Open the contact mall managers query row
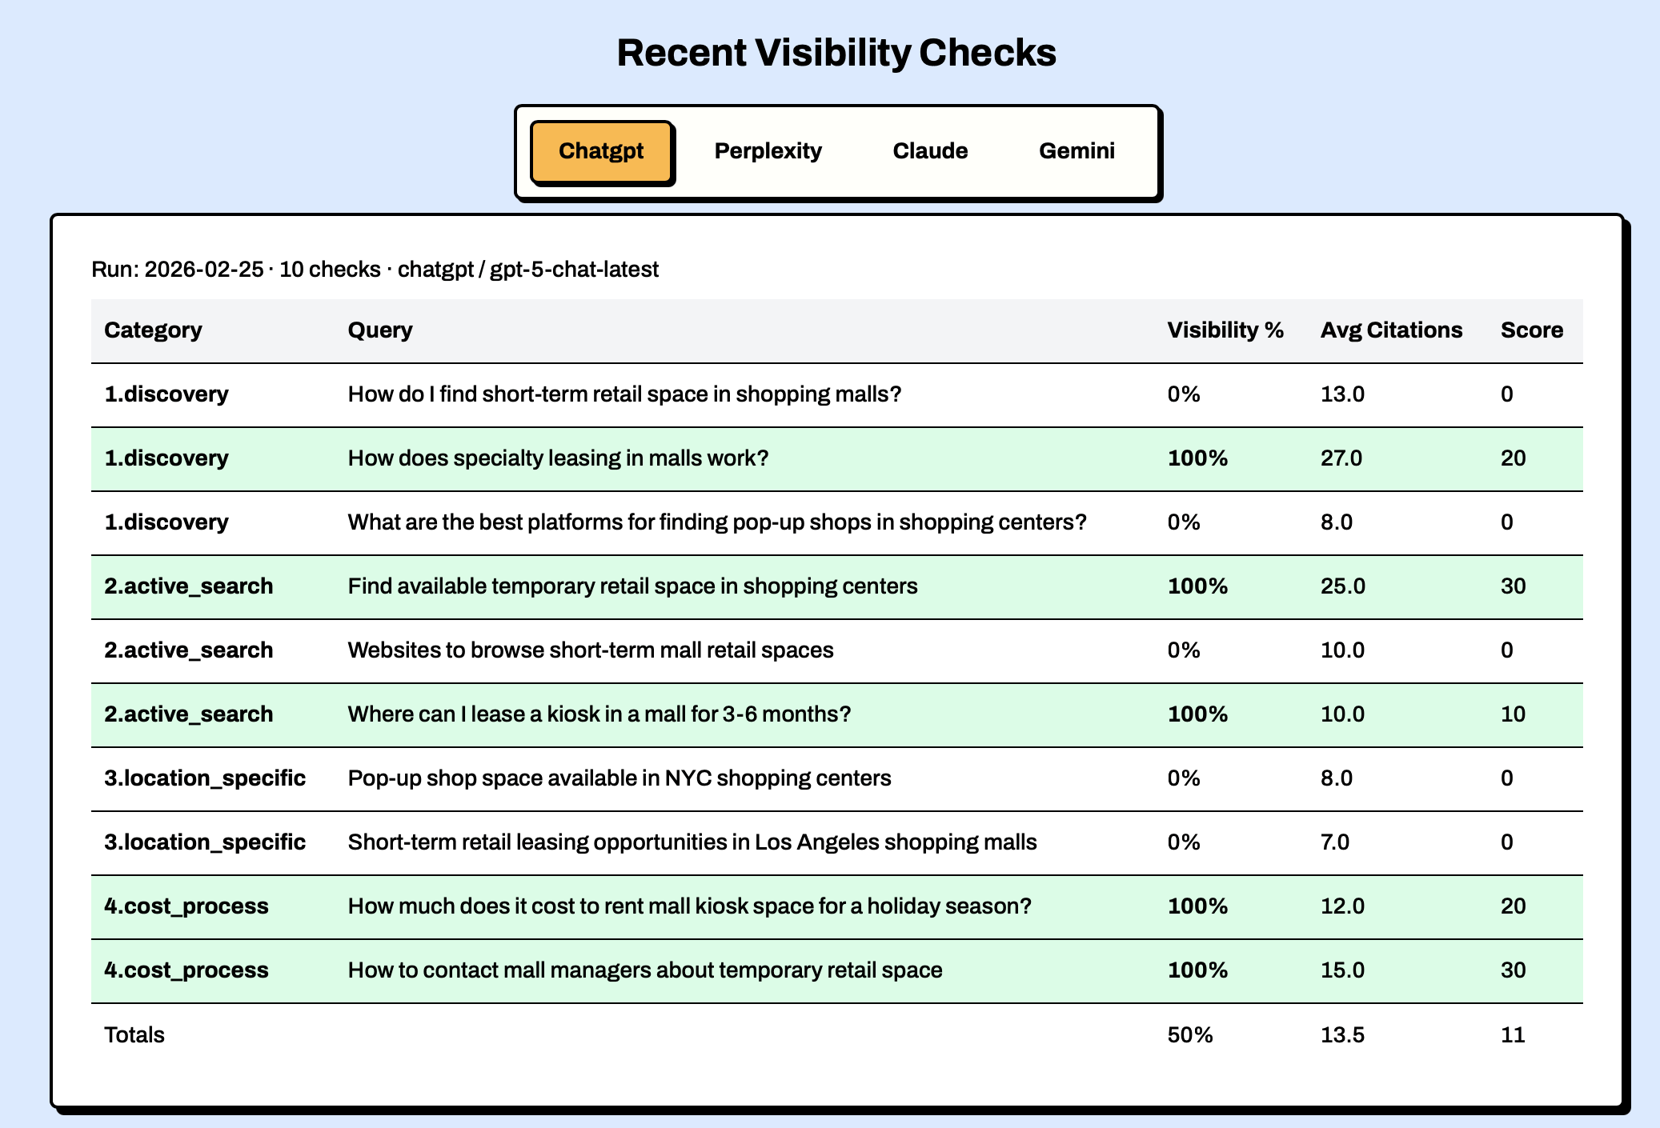The image size is (1660, 1128). click(x=645, y=970)
